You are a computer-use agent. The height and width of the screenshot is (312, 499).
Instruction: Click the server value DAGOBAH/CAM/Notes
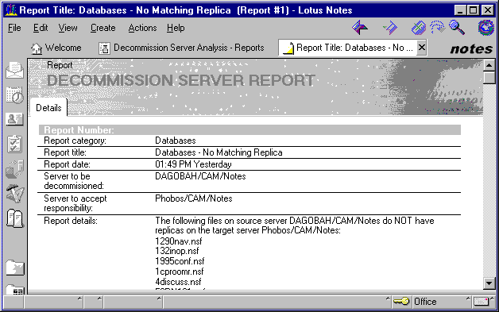point(200,176)
